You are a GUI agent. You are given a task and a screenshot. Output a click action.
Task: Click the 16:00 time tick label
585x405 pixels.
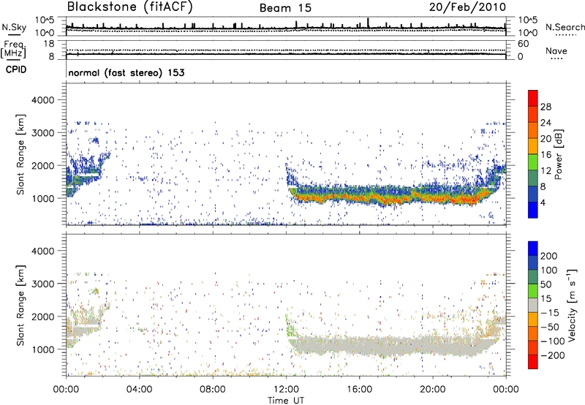359,390
